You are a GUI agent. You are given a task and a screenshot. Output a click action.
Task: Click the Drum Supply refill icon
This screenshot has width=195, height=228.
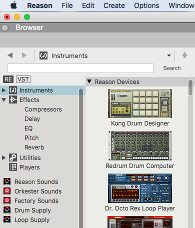(7, 210)
